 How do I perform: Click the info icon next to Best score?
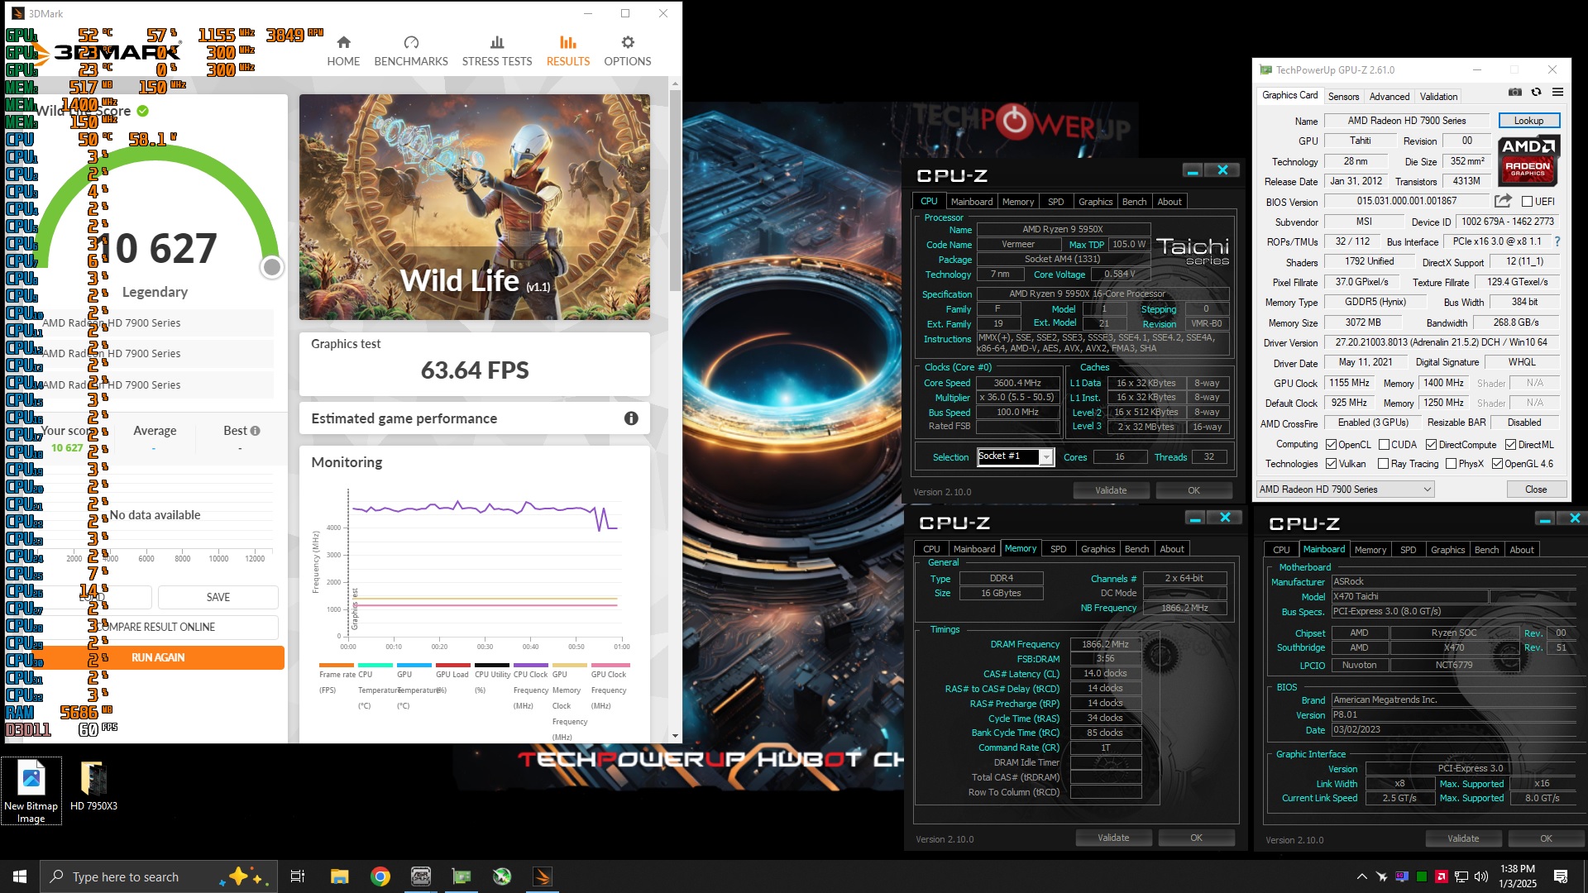click(x=256, y=431)
